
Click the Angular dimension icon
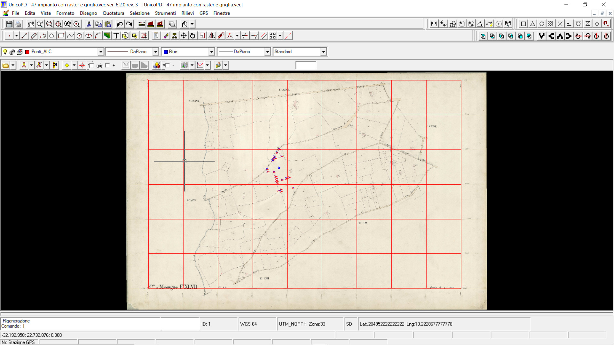[x=480, y=24]
